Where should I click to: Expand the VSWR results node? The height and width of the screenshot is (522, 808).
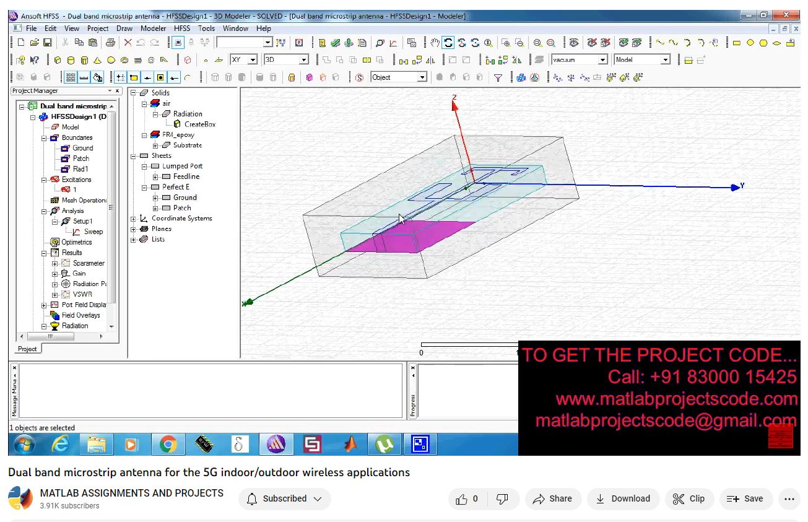[x=55, y=295]
